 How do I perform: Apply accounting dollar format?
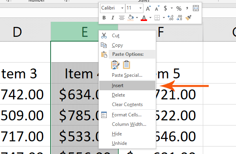tap(165, 8)
